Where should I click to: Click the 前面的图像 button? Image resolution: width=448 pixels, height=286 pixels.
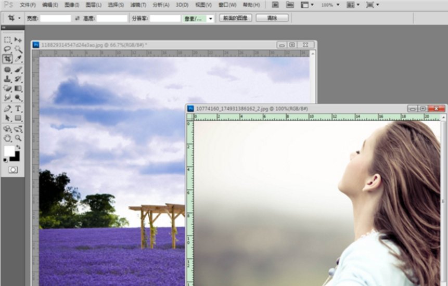click(x=236, y=18)
